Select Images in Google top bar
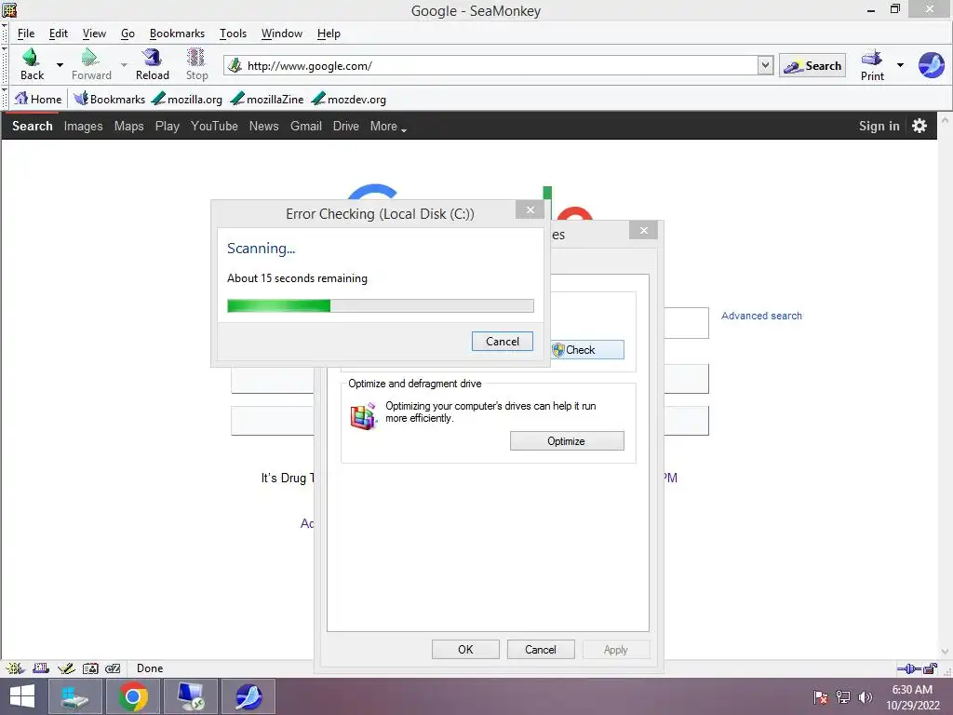The height and width of the screenshot is (715, 953). click(83, 126)
